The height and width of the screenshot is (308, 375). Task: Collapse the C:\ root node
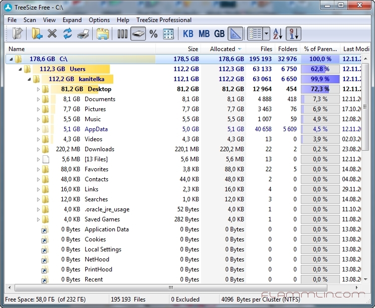[11, 59]
